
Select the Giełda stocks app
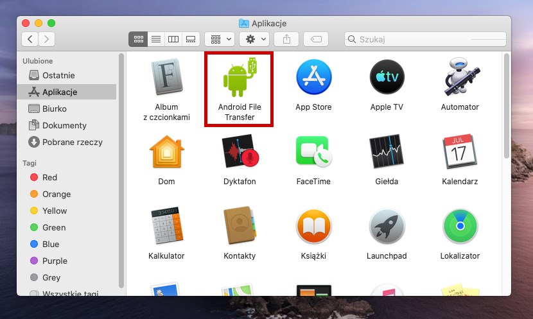387,151
